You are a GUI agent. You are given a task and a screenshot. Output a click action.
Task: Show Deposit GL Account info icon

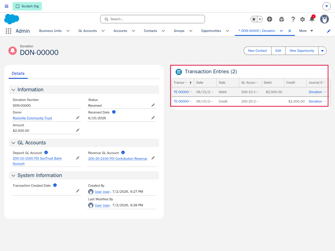pyautogui.click(x=46, y=152)
